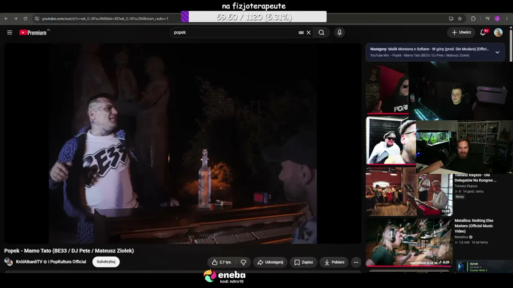Visit the PopKultura Official channel link
The image size is (513, 288).
[x=69, y=262]
